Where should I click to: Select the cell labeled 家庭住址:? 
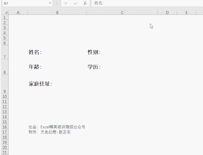pos(41,84)
